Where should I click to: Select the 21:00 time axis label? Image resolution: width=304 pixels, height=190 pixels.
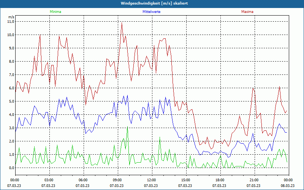(254, 180)
